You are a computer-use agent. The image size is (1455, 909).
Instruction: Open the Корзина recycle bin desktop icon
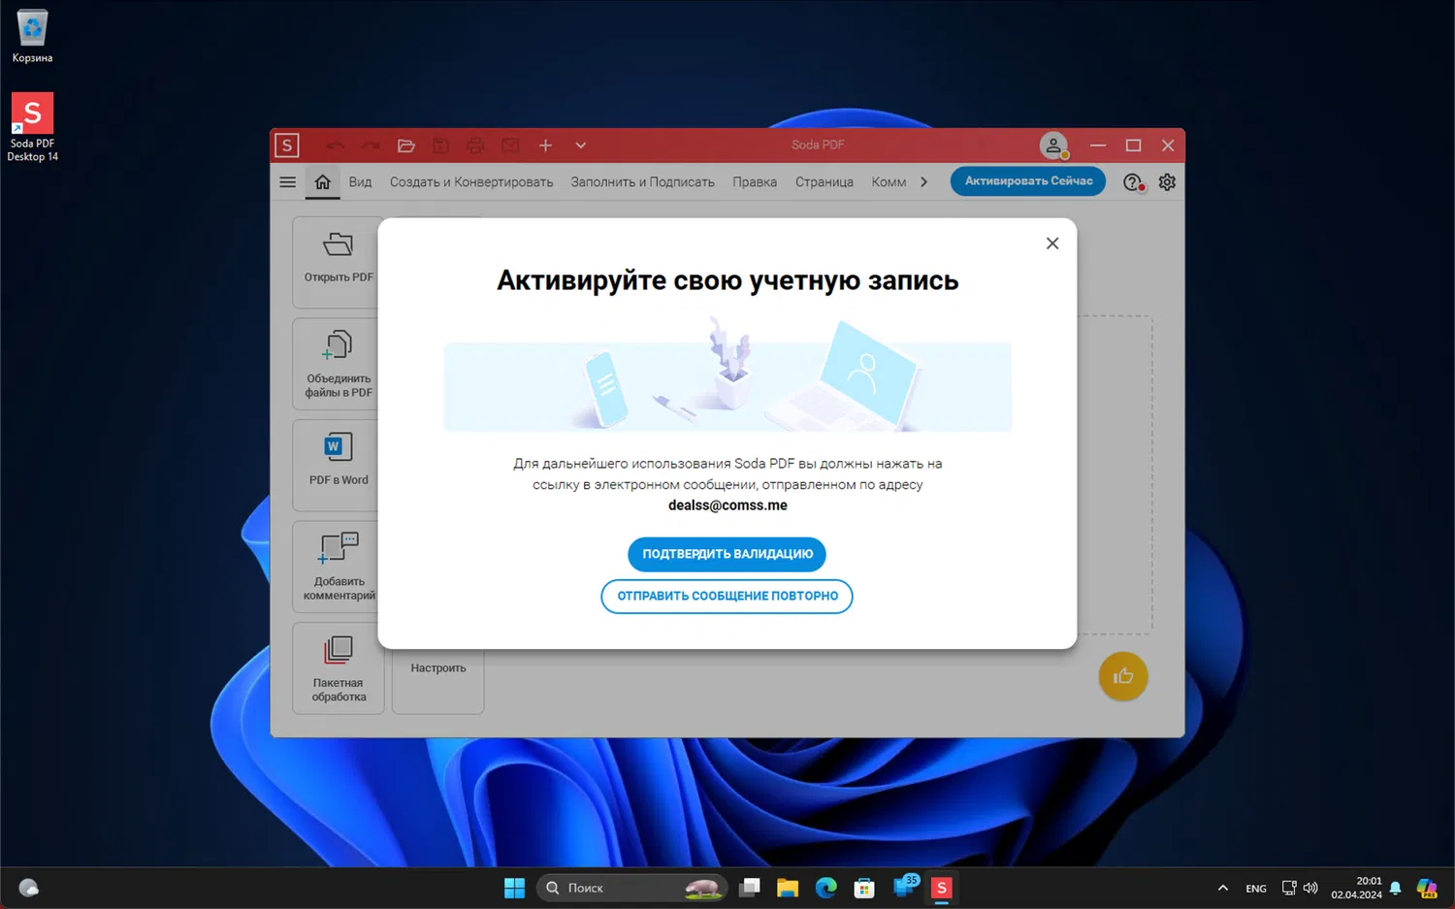pos(32,36)
